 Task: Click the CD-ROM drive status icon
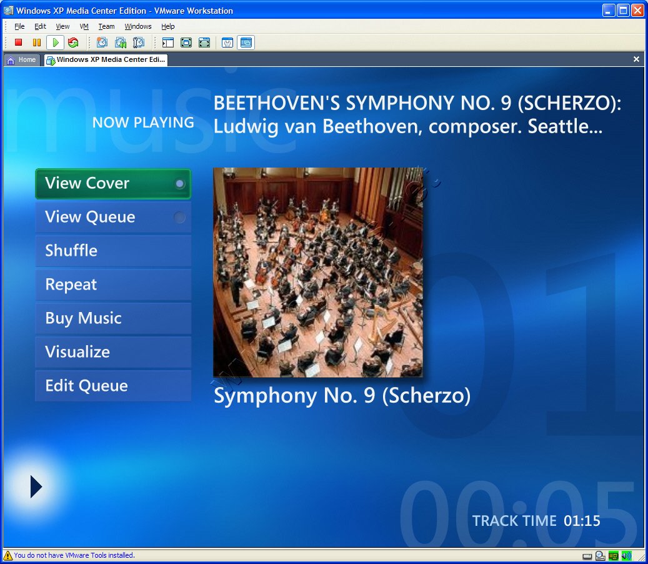pyautogui.click(x=600, y=556)
